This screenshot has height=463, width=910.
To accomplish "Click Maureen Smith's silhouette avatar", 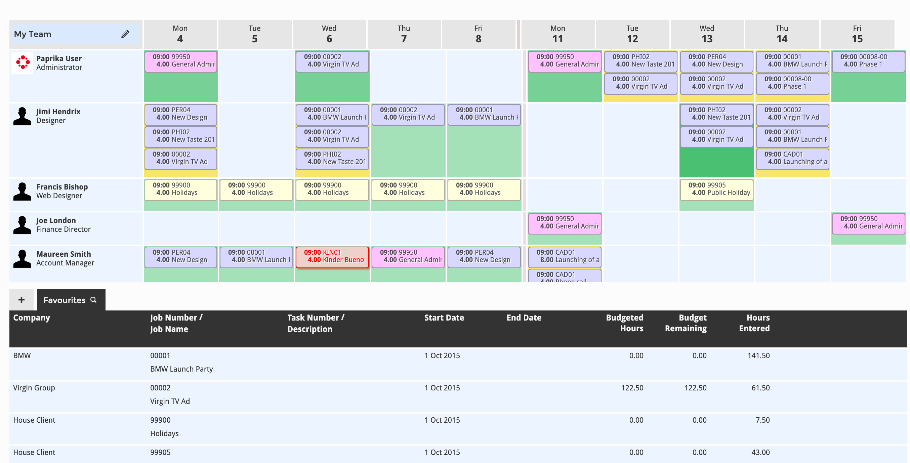I will tap(22, 258).
